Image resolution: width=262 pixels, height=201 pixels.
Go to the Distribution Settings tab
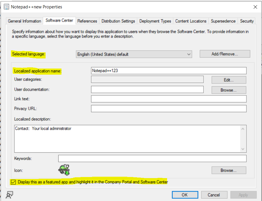click(118, 21)
